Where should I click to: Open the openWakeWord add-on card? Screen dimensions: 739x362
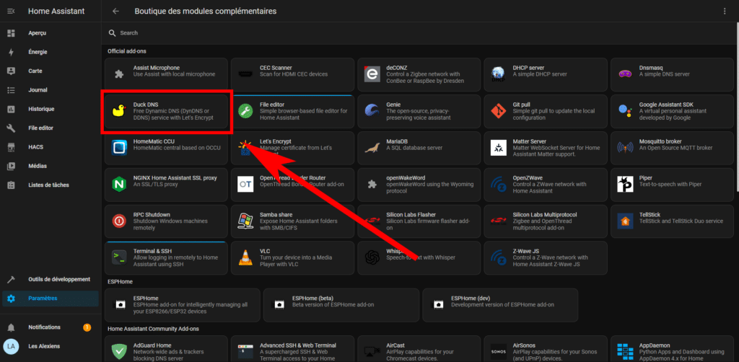419,185
